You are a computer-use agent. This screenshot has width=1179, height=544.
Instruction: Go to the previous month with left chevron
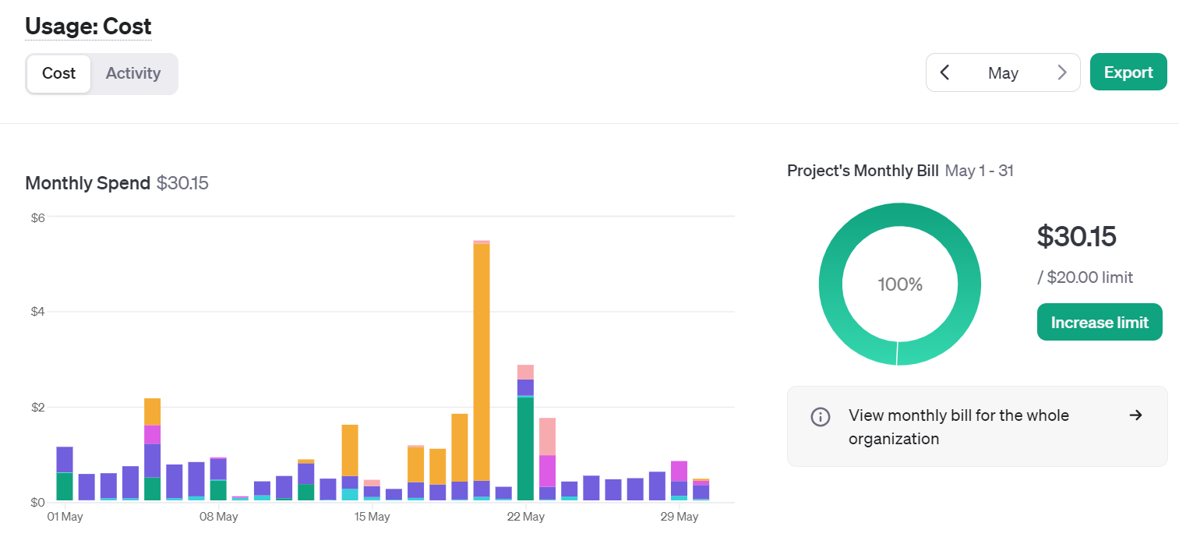tap(944, 72)
